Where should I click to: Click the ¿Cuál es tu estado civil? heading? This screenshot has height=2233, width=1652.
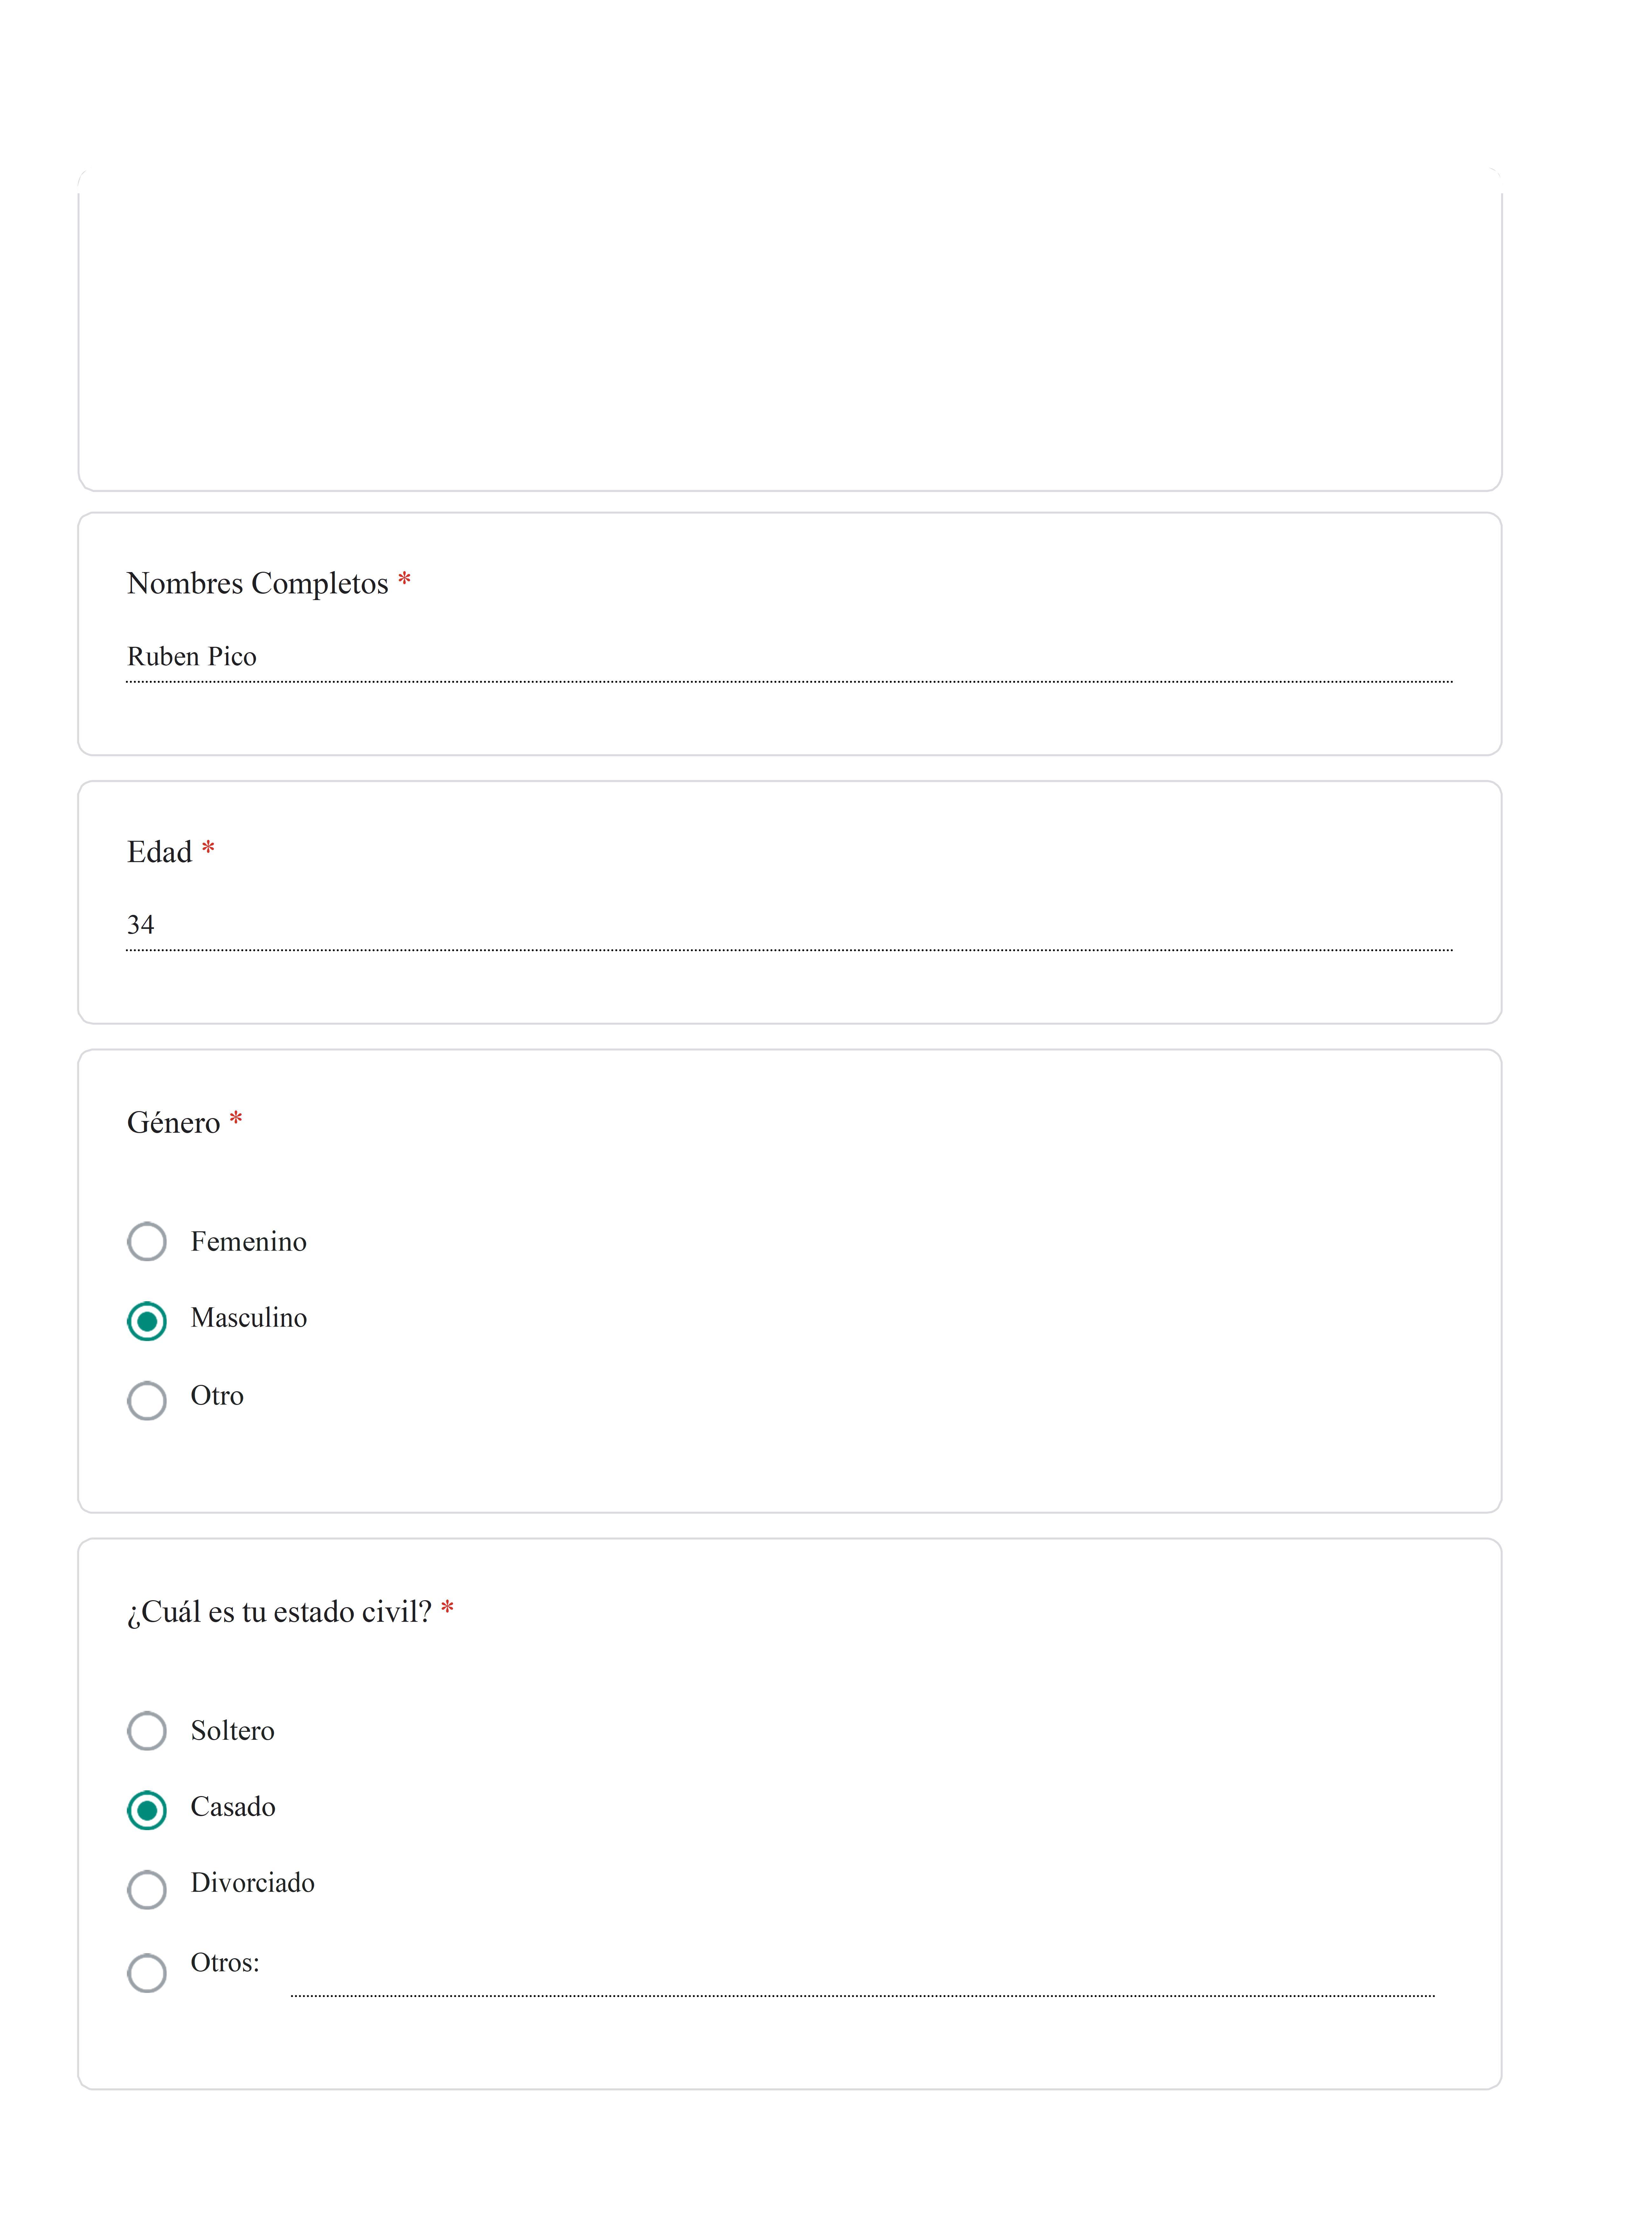(279, 1612)
